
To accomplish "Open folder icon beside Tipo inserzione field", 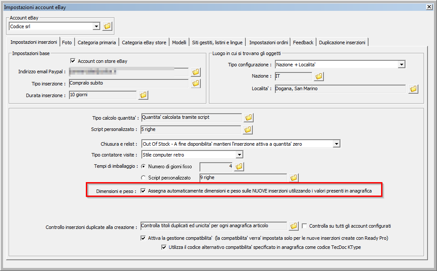I will point(196,83).
